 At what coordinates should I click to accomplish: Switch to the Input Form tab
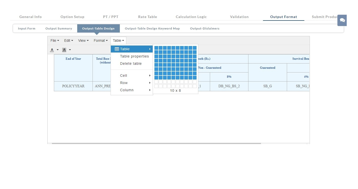pyautogui.click(x=27, y=28)
